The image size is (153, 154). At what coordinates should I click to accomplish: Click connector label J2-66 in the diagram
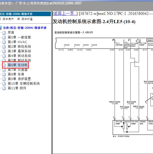pyautogui.click(x=136, y=50)
